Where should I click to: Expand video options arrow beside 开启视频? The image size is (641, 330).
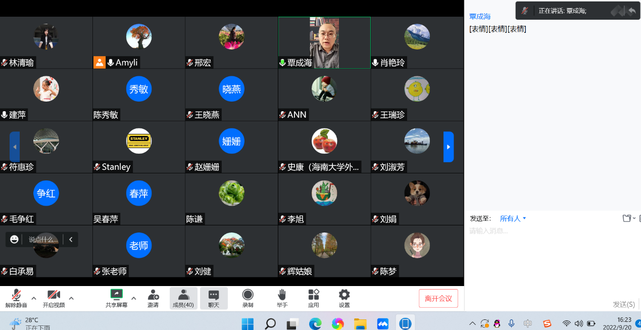click(x=71, y=298)
